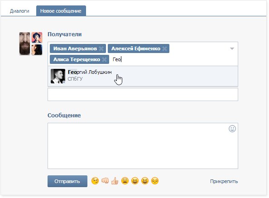Insert the winking face emoji

(x=95, y=181)
